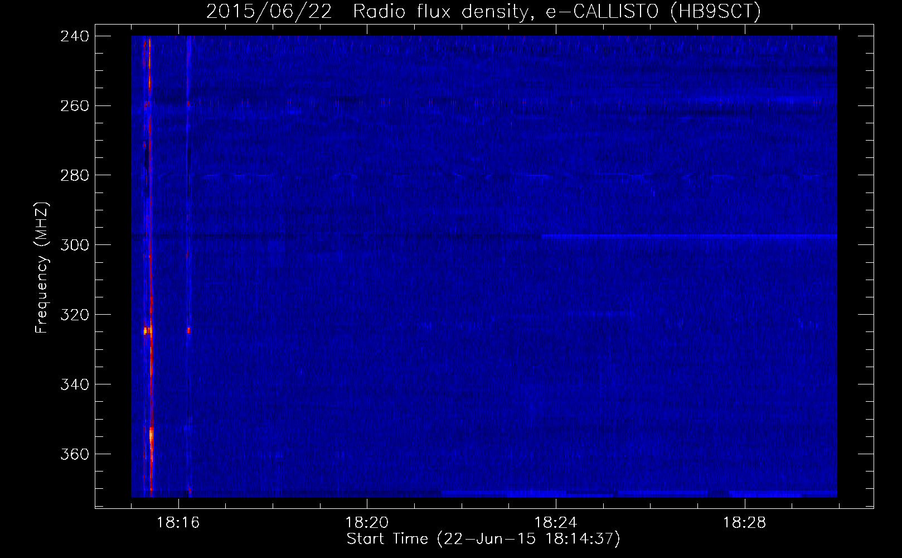Click the 280 frequency tick label

(75, 176)
